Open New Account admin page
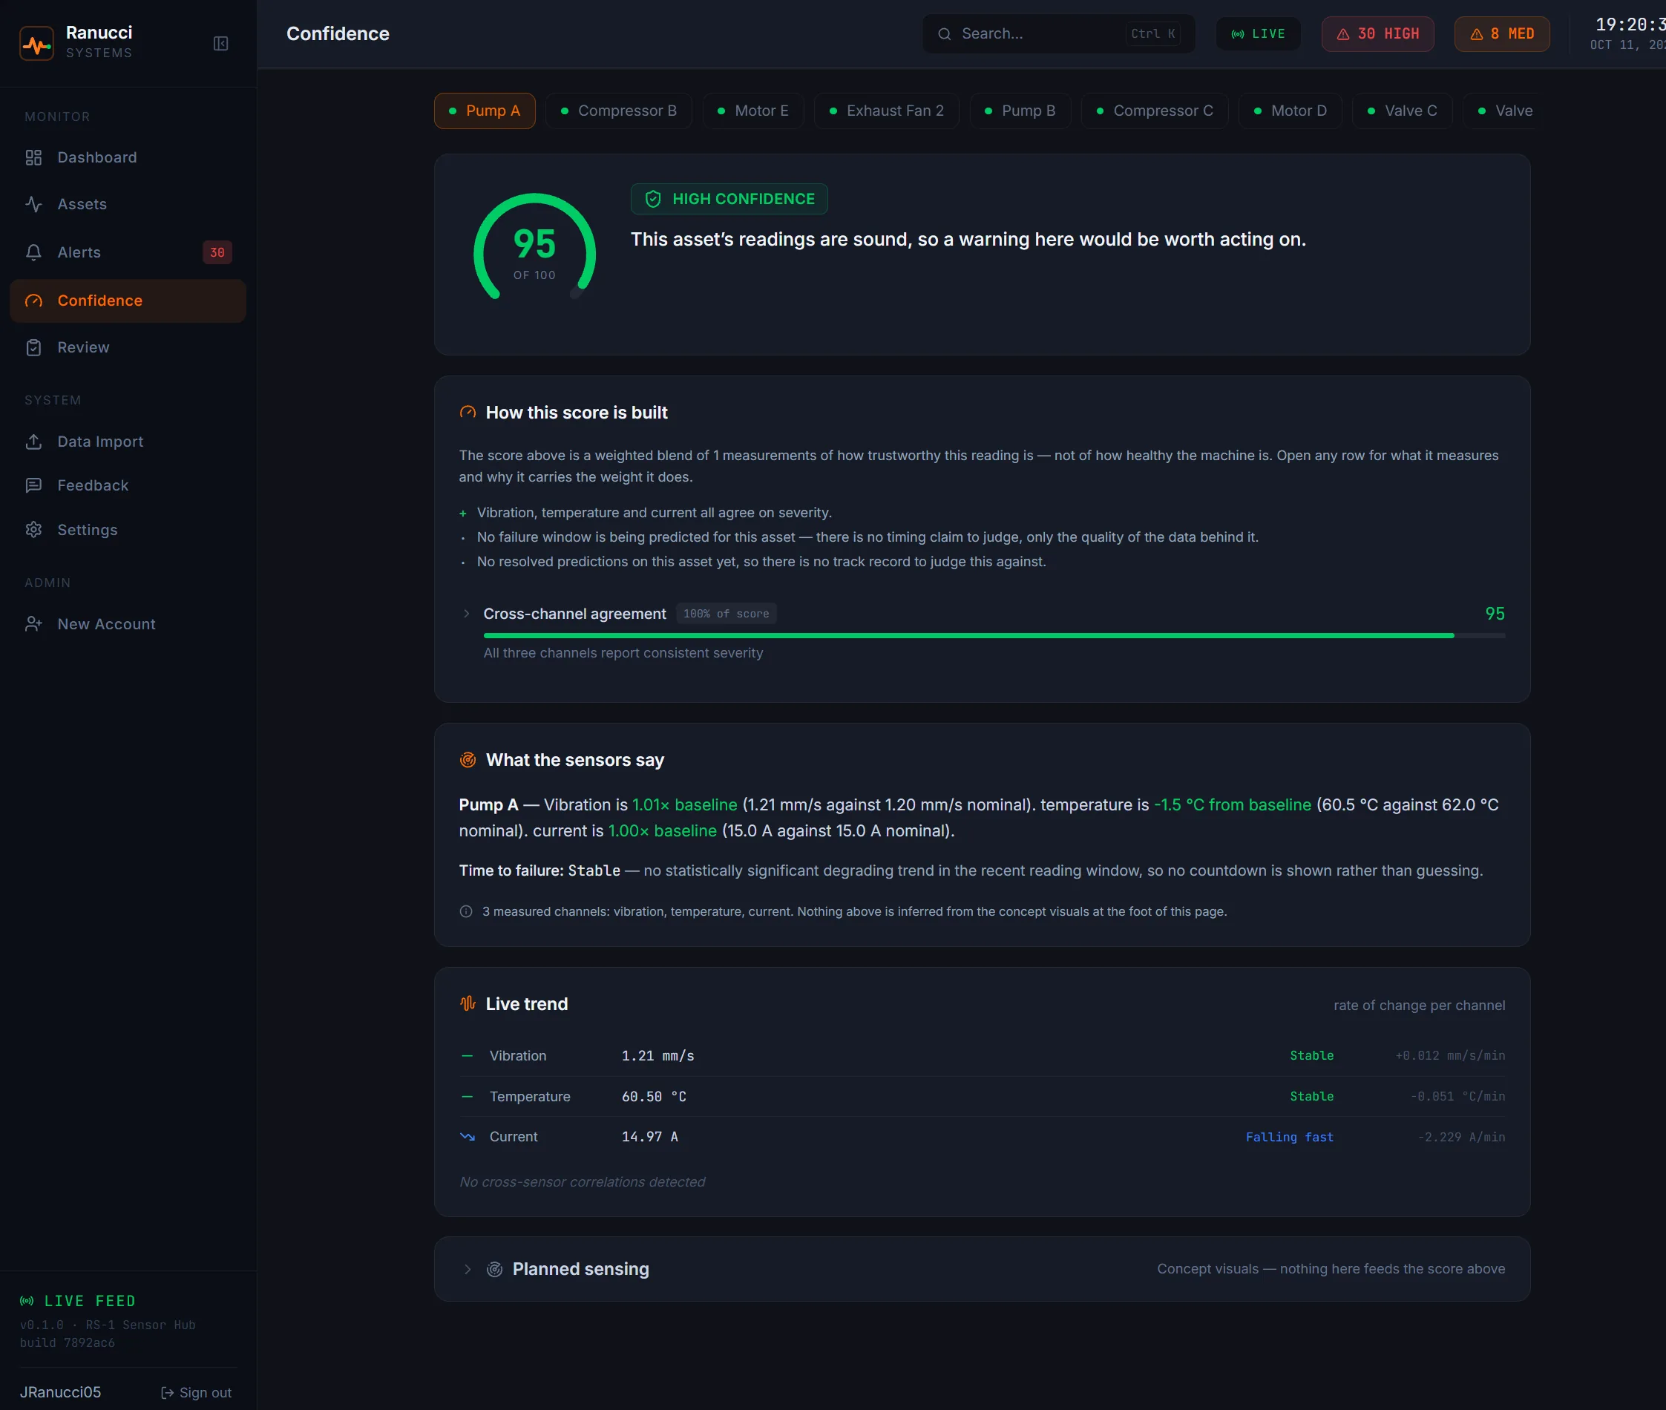The image size is (1666, 1410). coord(128,623)
